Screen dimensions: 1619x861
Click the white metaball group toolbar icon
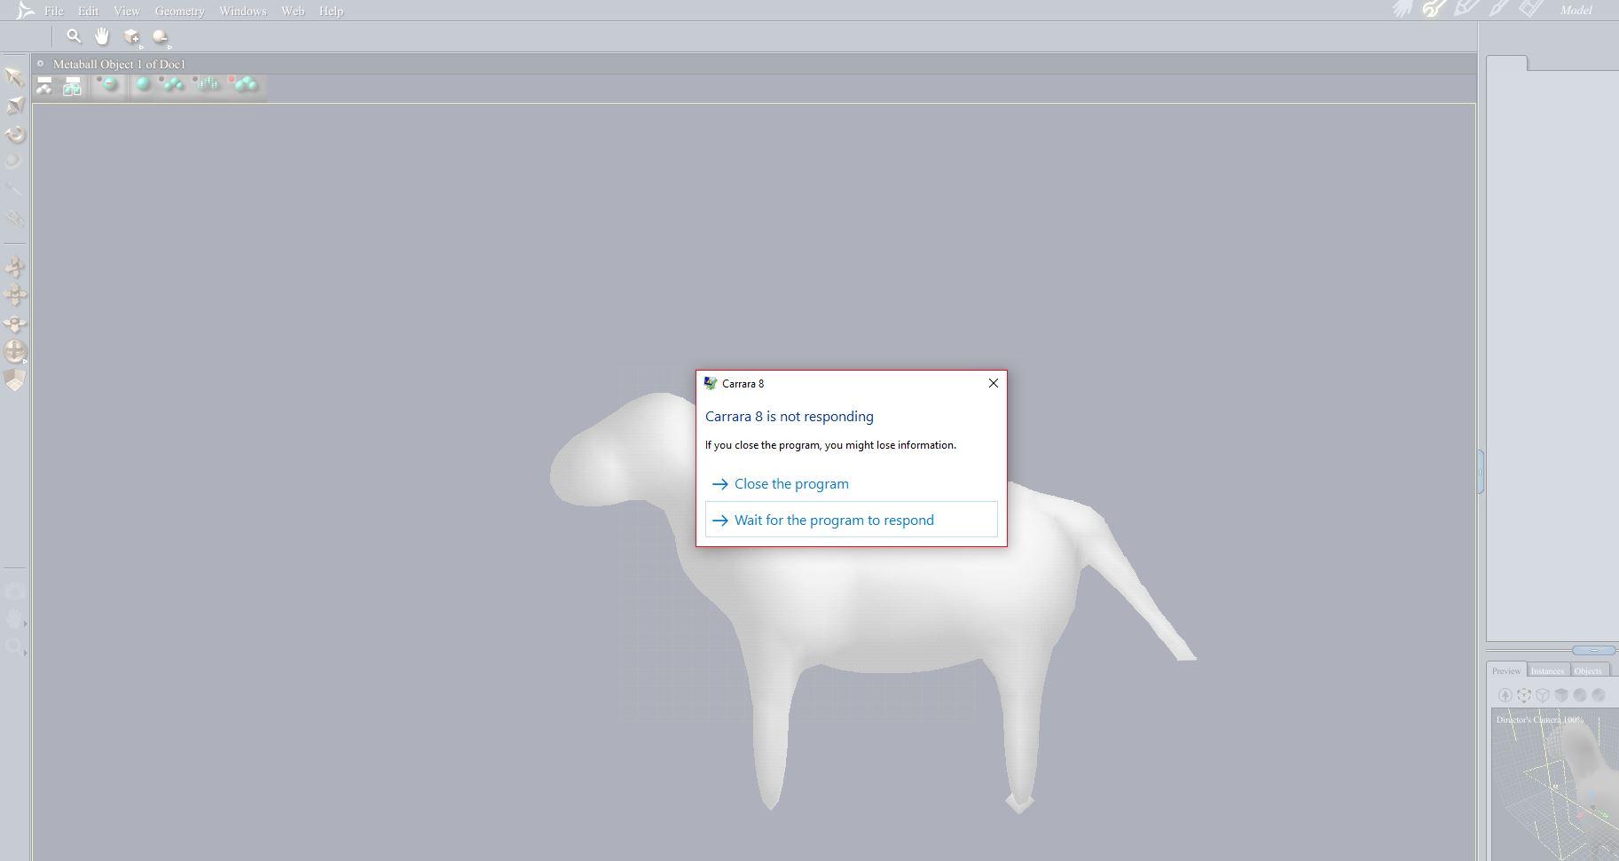pos(44,85)
